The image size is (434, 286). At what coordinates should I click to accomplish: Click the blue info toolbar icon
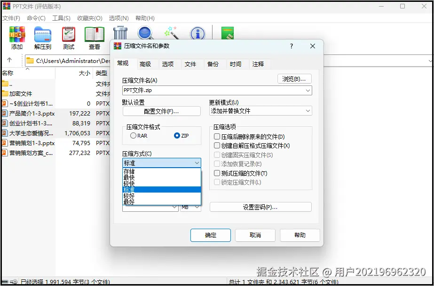[197, 33]
